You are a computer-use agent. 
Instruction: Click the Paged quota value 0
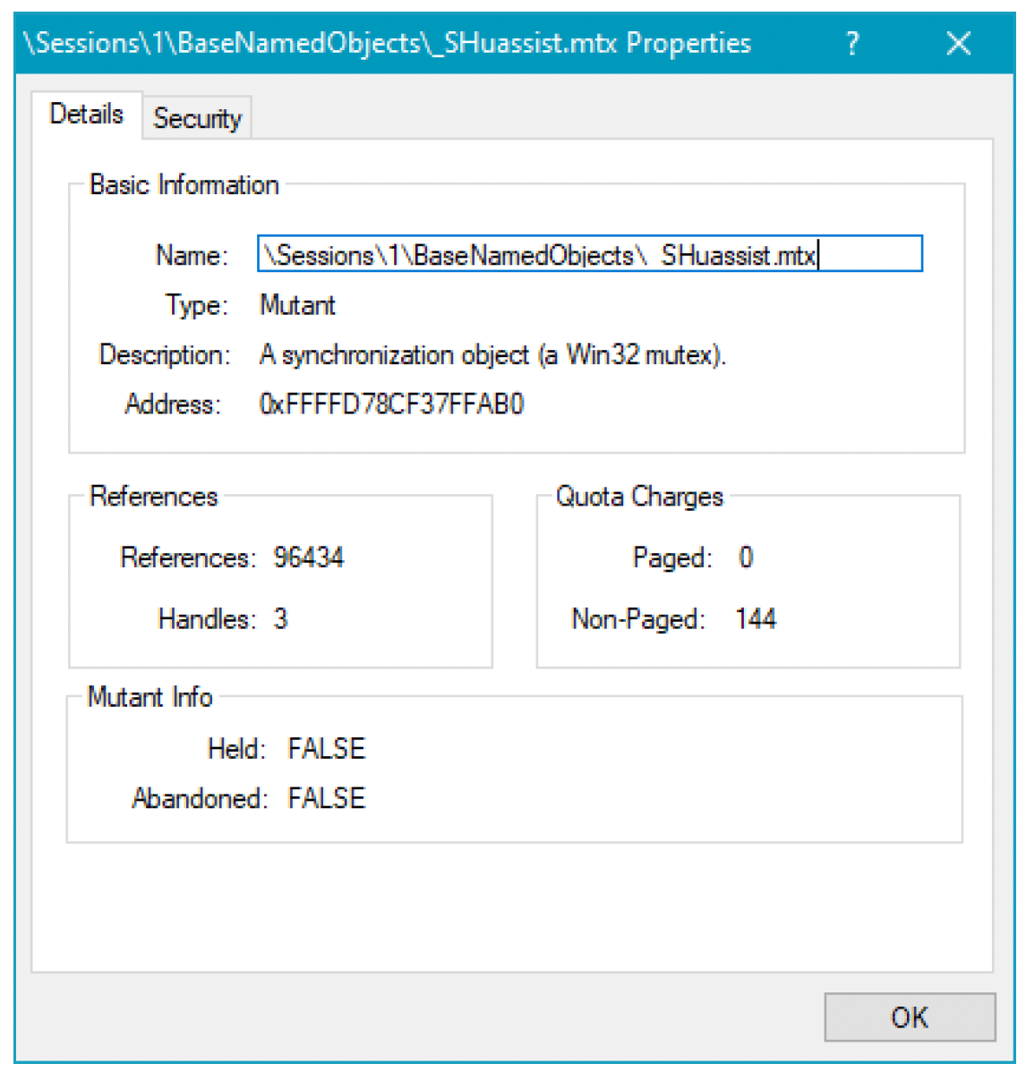(746, 557)
